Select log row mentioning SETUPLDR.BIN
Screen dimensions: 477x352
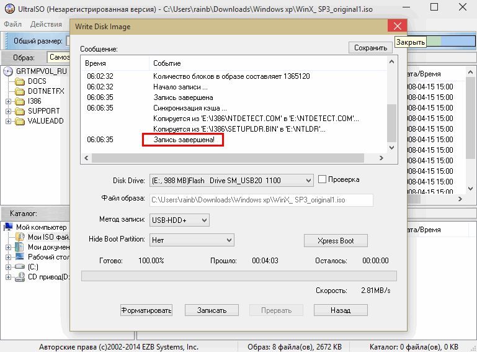(x=234, y=129)
